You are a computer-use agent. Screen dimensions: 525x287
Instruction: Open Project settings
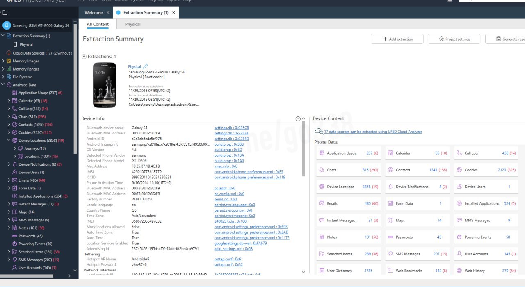[x=454, y=39]
